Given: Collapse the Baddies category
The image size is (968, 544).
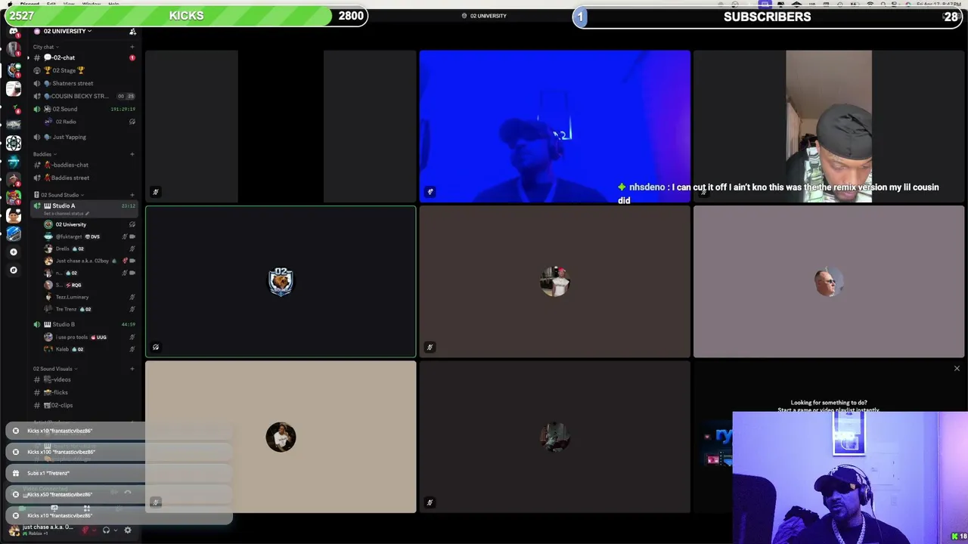Looking at the screenshot, I should pyautogui.click(x=43, y=154).
